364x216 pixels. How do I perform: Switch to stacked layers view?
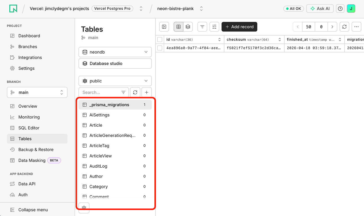coord(188,27)
